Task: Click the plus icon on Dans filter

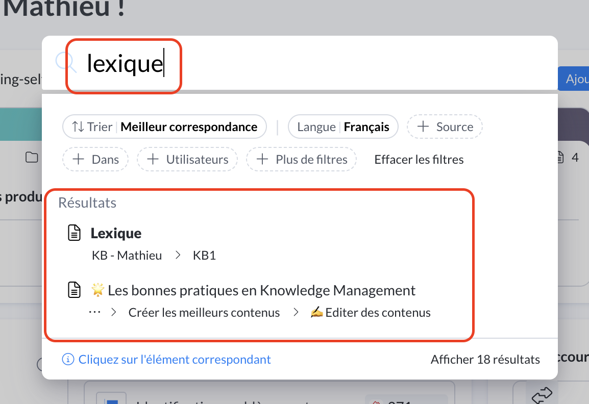Action: coord(78,160)
